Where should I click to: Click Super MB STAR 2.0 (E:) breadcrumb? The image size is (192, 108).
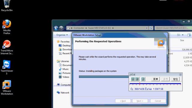coord(99,28)
